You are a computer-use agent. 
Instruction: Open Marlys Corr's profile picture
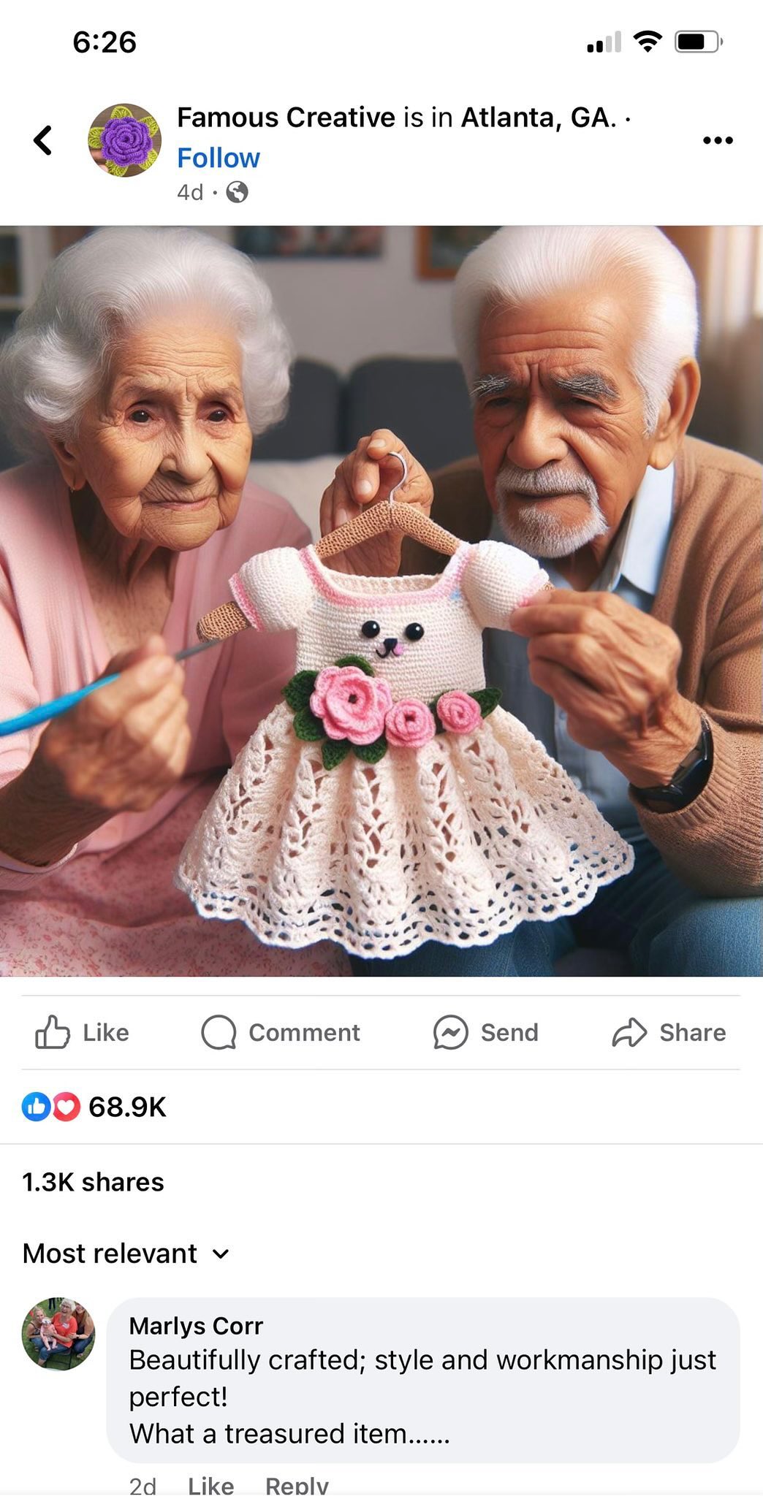click(x=58, y=1334)
